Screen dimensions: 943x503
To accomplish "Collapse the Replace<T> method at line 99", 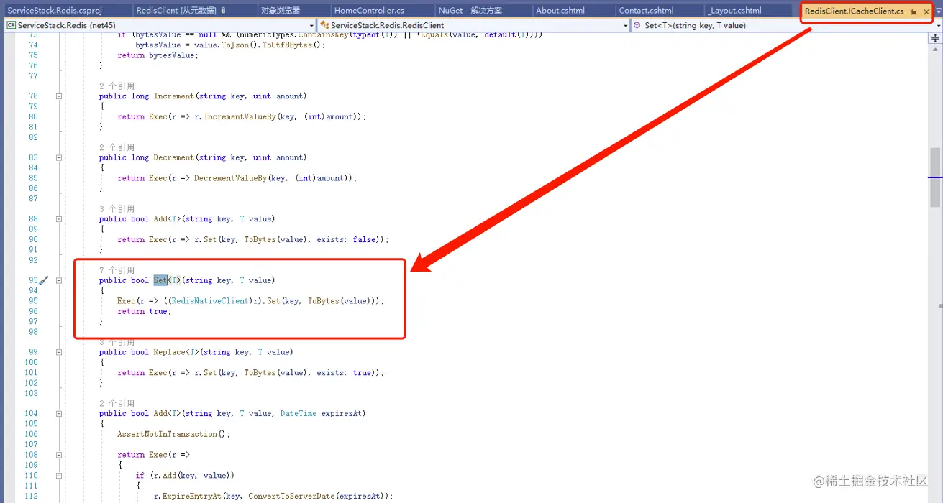I will click(59, 352).
